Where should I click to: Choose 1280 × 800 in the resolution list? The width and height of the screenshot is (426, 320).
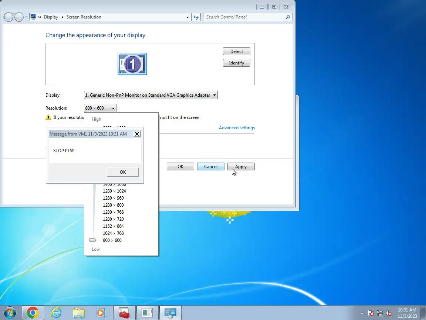tap(113, 205)
